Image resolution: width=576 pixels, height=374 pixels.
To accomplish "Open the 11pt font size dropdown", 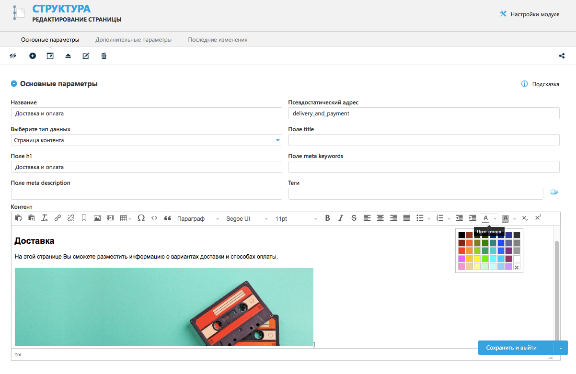I will (296, 218).
